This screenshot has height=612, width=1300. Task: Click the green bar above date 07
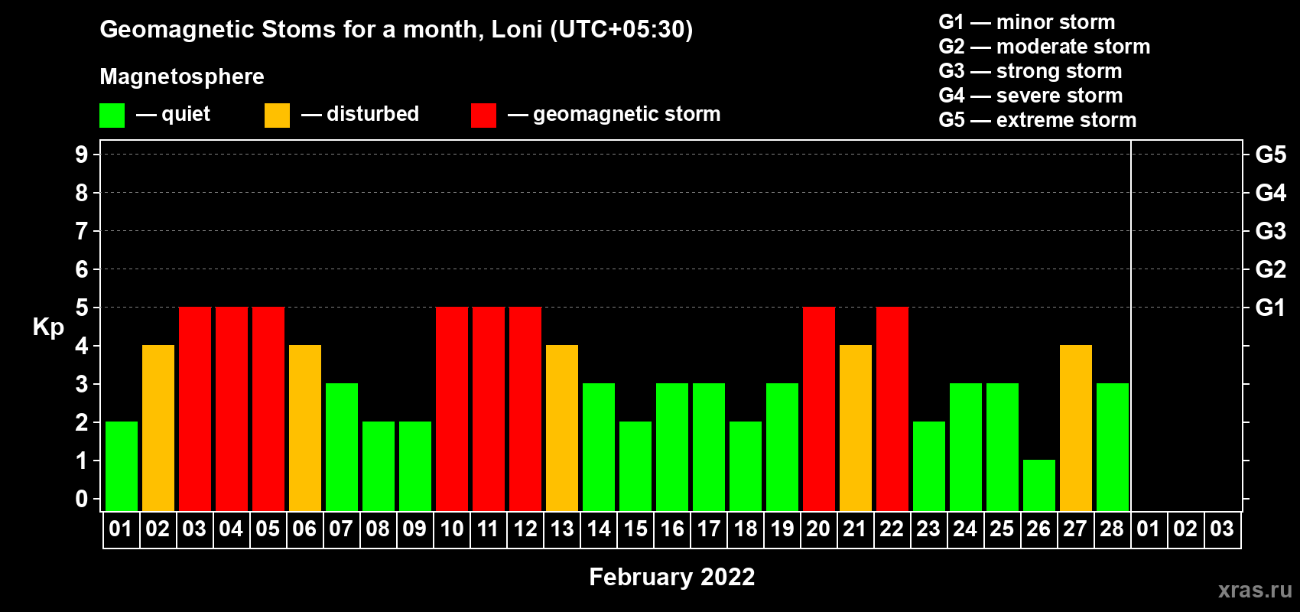click(342, 447)
